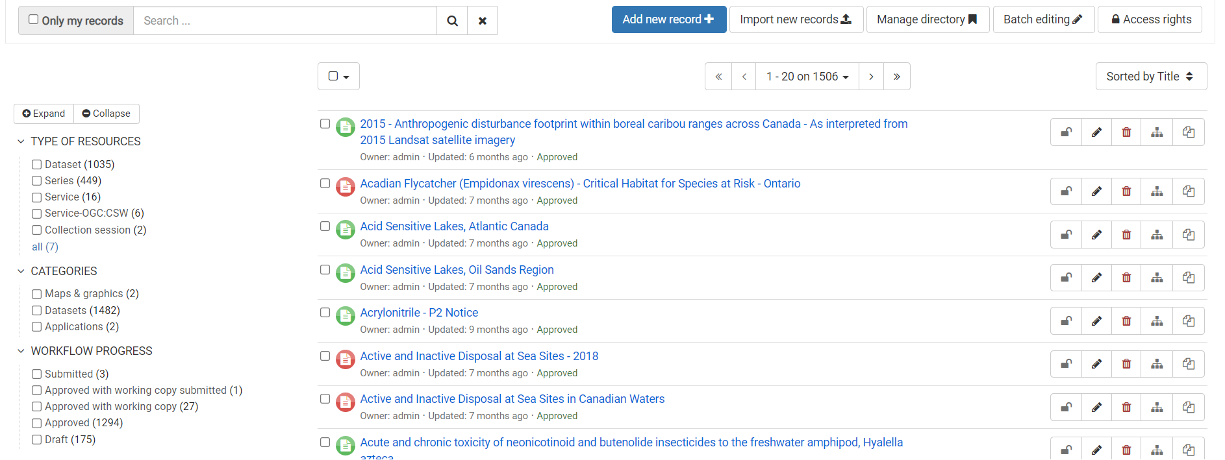The image size is (1225, 460).
Task: Duplicate the Acrylonitrile - P2 Notice record
Action: point(1189,321)
